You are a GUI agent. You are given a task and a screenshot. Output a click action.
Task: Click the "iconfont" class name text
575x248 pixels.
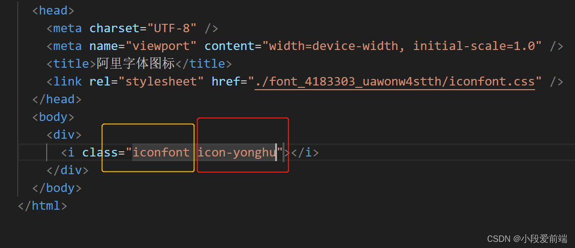coord(161,152)
